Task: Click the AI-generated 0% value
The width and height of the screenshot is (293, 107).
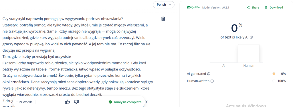Action: 283,74
